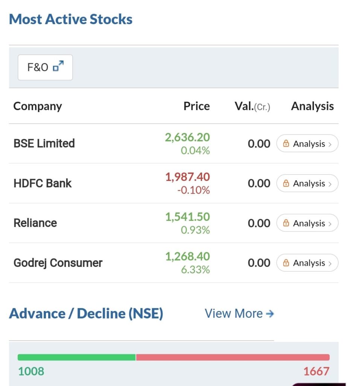Open Analysis for Reliance
The image size is (347, 386).
point(307,223)
